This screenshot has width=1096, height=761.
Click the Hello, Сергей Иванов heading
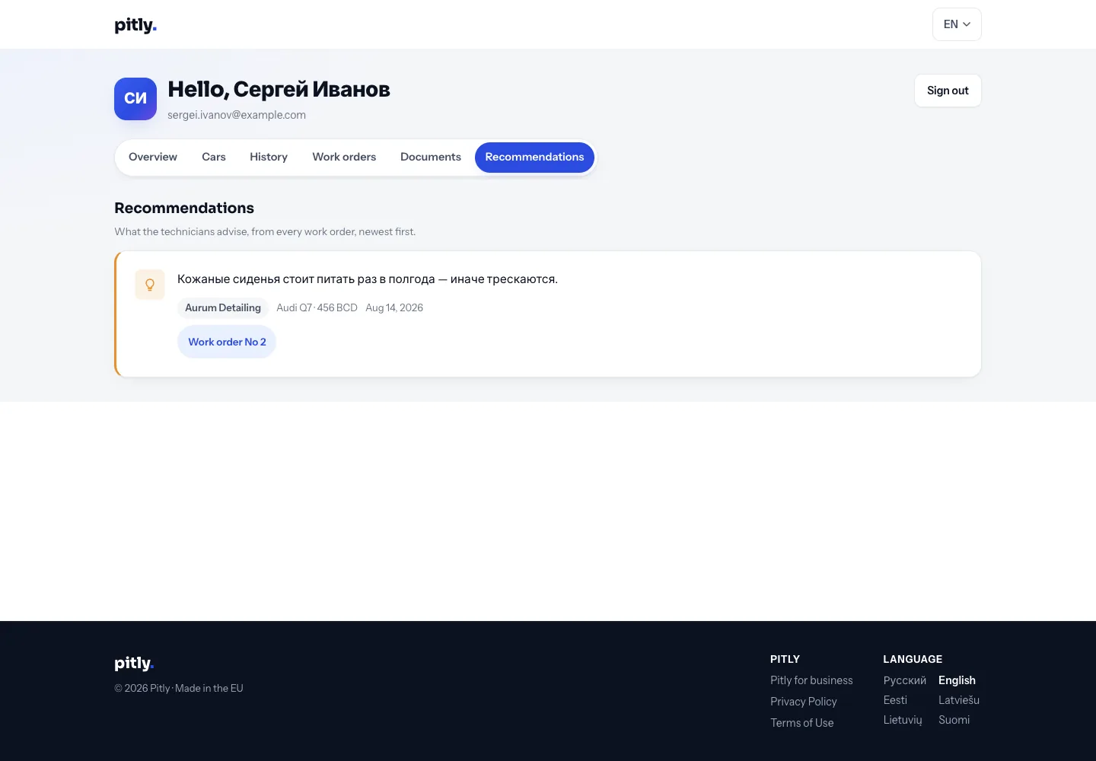click(x=279, y=90)
